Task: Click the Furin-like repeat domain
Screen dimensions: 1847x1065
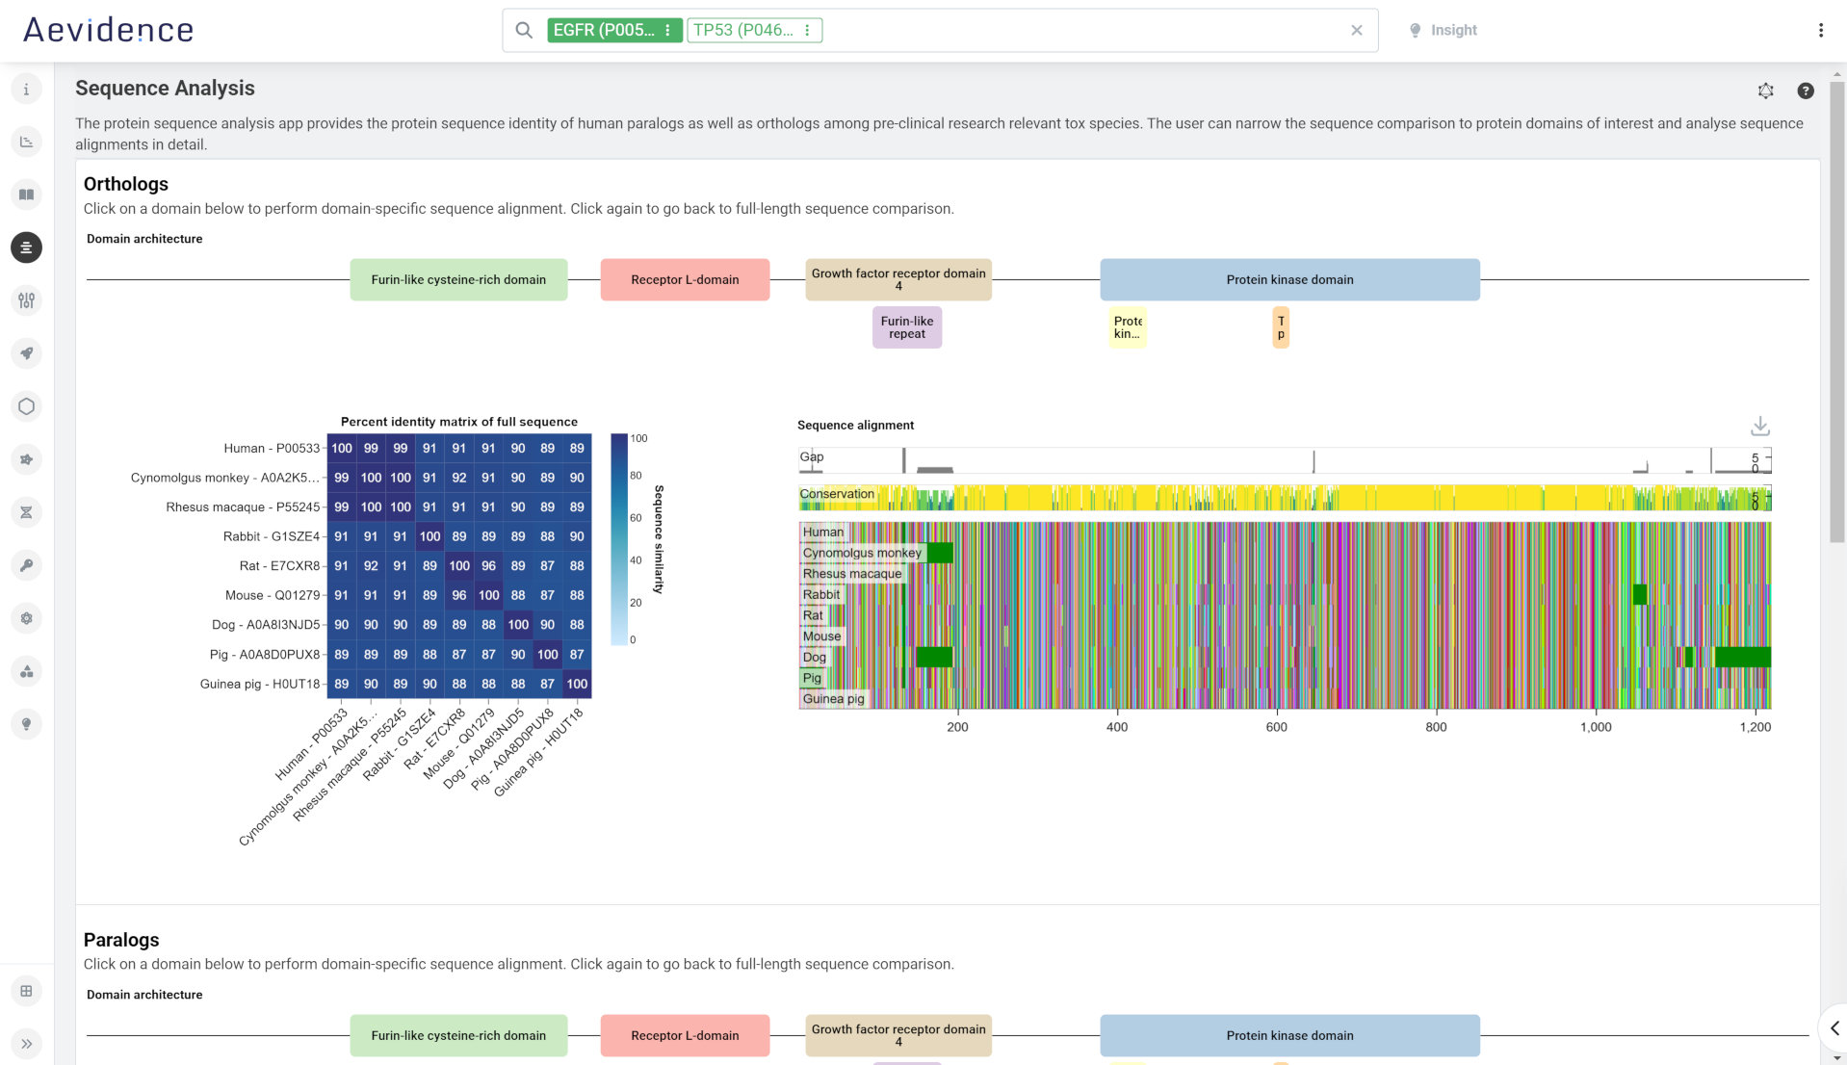Action: click(907, 328)
